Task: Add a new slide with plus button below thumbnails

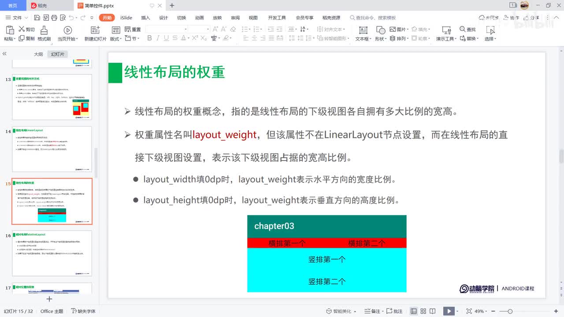Action: tap(49, 299)
